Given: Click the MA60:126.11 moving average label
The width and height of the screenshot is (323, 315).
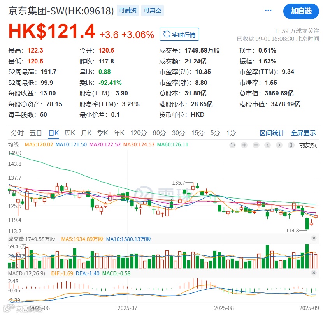Looking at the screenshot, I should tap(173, 144).
